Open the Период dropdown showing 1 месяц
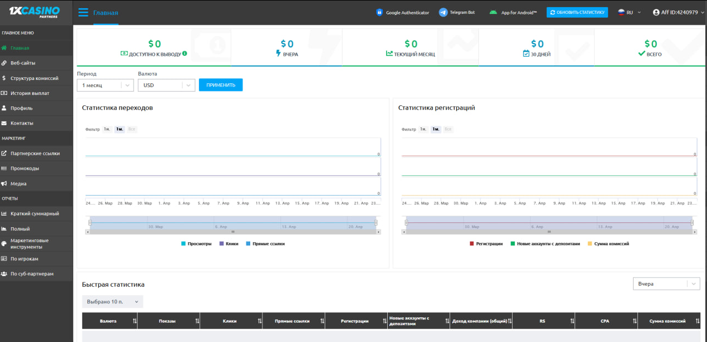 pos(105,85)
